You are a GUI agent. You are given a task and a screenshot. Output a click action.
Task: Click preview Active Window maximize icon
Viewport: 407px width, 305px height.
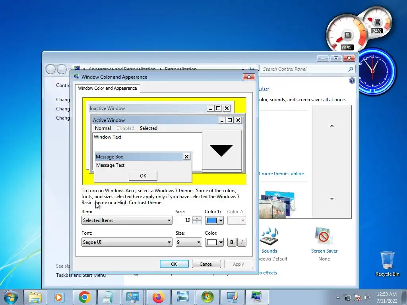point(230,120)
